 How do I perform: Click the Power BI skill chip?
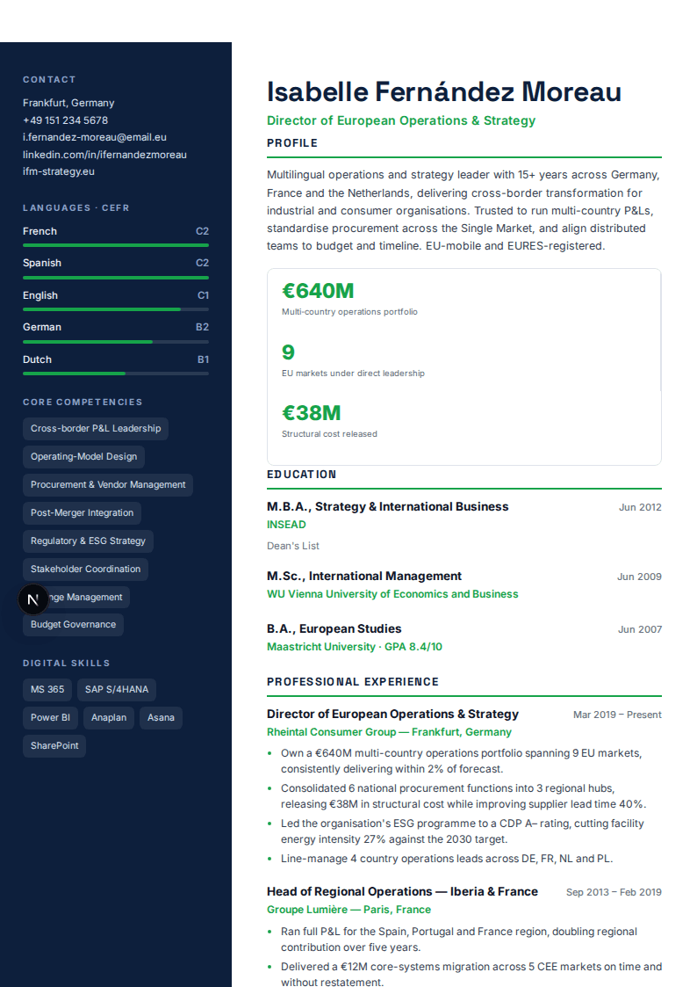pos(50,717)
